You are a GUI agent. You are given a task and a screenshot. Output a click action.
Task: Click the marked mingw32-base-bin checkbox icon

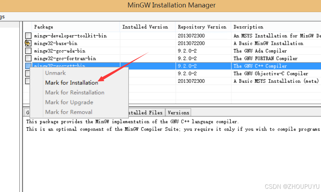coord(28,43)
